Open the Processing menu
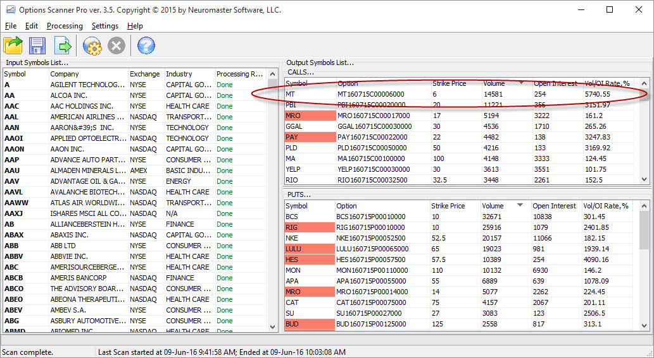 (65, 26)
